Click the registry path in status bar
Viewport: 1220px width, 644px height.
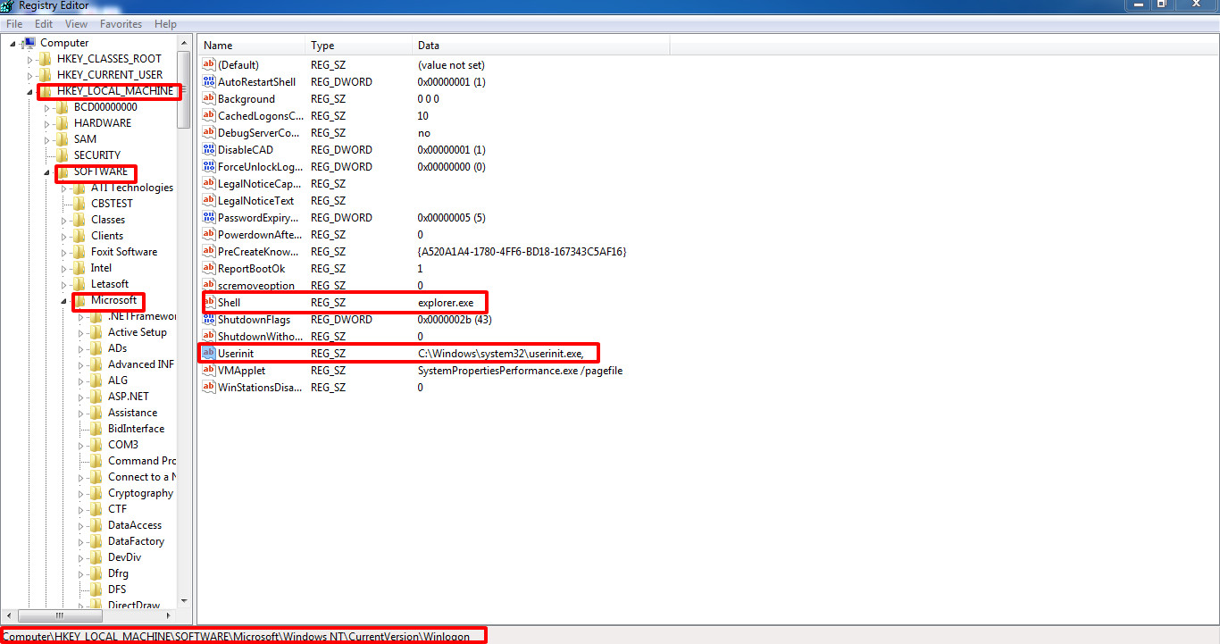[236, 637]
